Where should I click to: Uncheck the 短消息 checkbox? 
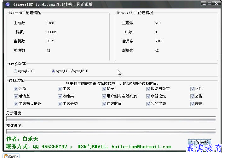(16, 96)
